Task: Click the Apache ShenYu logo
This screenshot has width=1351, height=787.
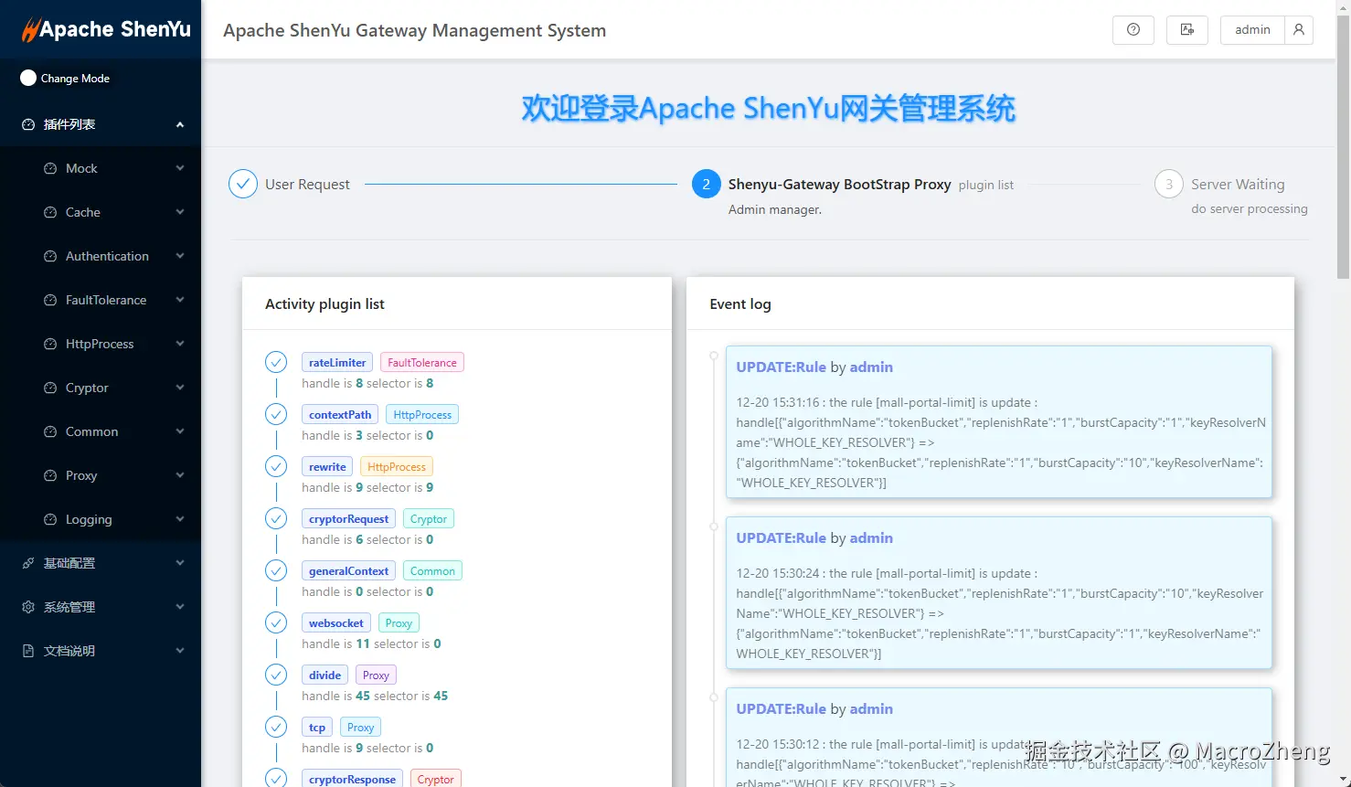Action: 106,29
